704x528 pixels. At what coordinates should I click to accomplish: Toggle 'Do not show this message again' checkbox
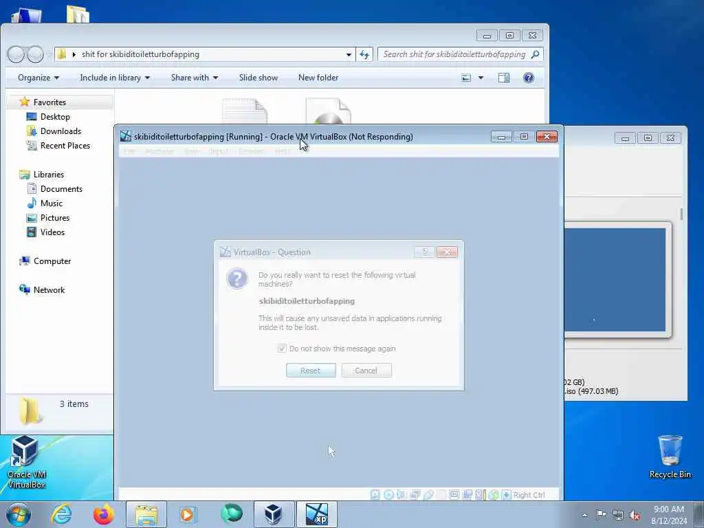282,349
